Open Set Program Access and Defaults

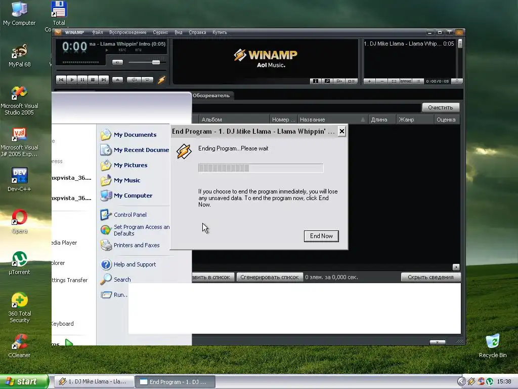click(x=135, y=230)
